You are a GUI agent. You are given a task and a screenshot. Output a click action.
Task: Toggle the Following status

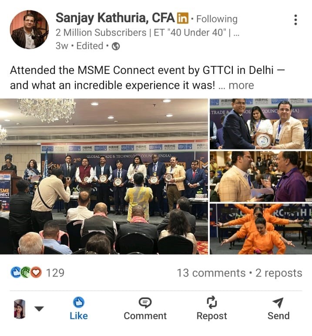click(217, 19)
